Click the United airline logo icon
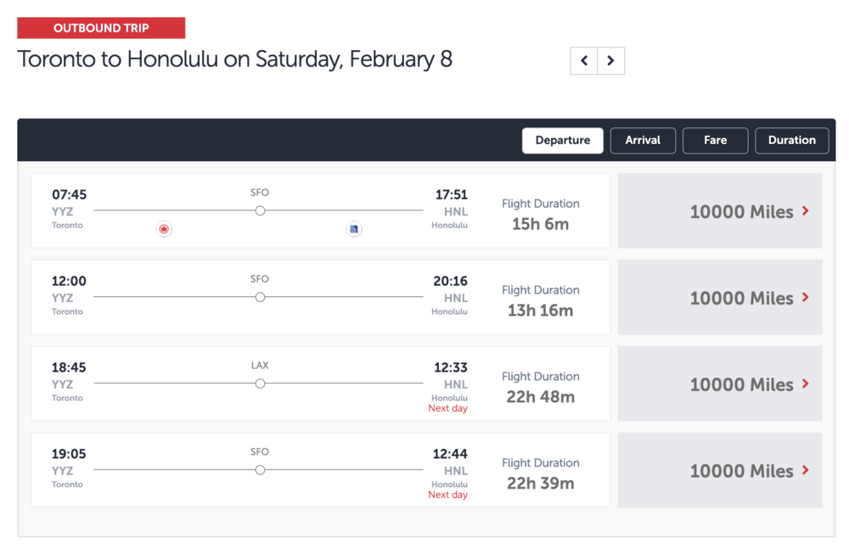 pyautogui.click(x=355, y=229)
